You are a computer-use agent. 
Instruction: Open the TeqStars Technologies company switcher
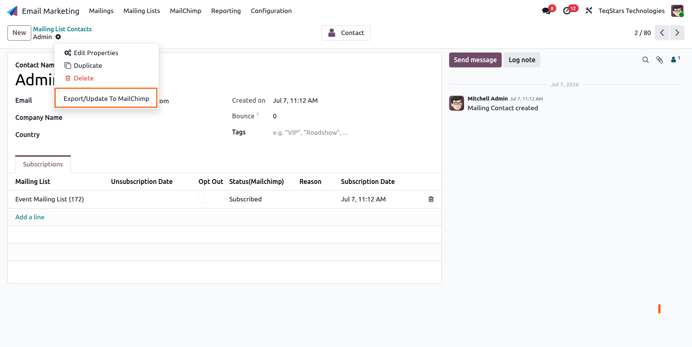click(632, 11)
